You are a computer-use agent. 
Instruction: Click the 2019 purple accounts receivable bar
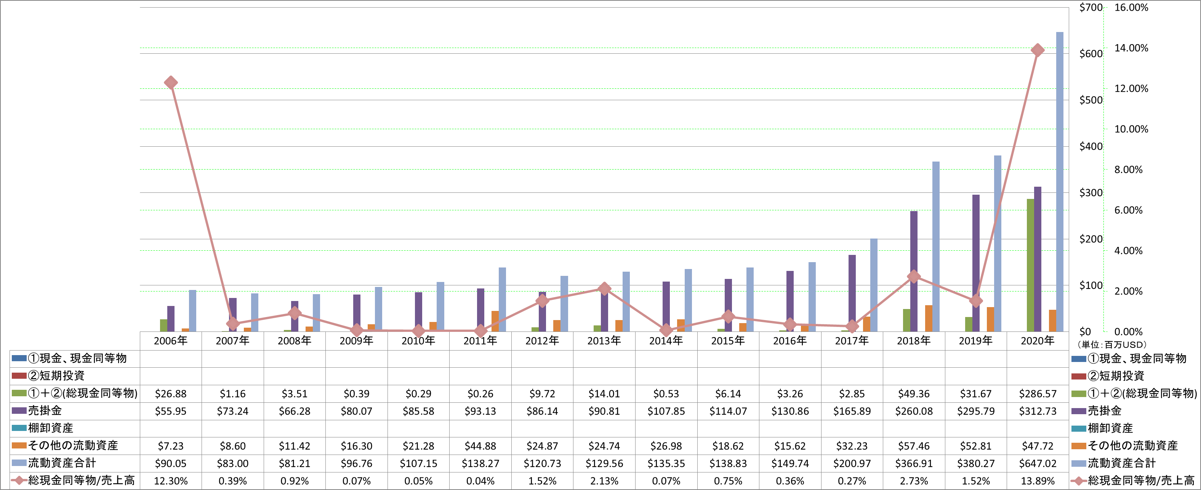pos(976,263)
